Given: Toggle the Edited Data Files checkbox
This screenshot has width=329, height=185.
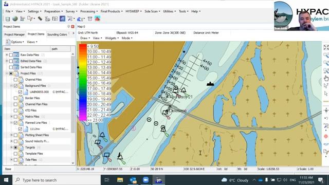Looking at the screenshot, I should click(x=11, y=61).
